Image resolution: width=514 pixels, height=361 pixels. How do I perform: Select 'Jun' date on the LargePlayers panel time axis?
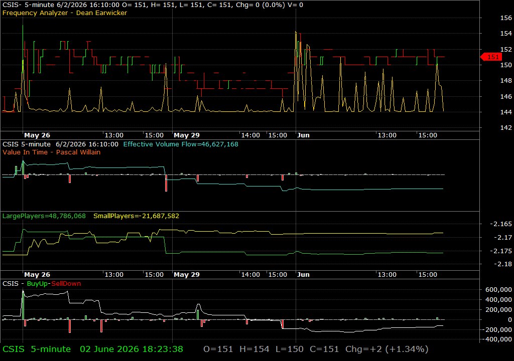coord(303,275)
